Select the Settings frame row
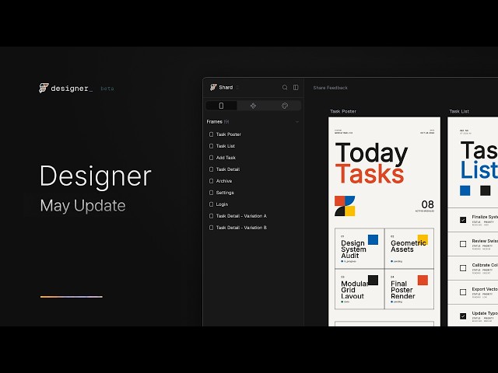The image size is (498, 373). pyautogui.click(x=253, y=193)
